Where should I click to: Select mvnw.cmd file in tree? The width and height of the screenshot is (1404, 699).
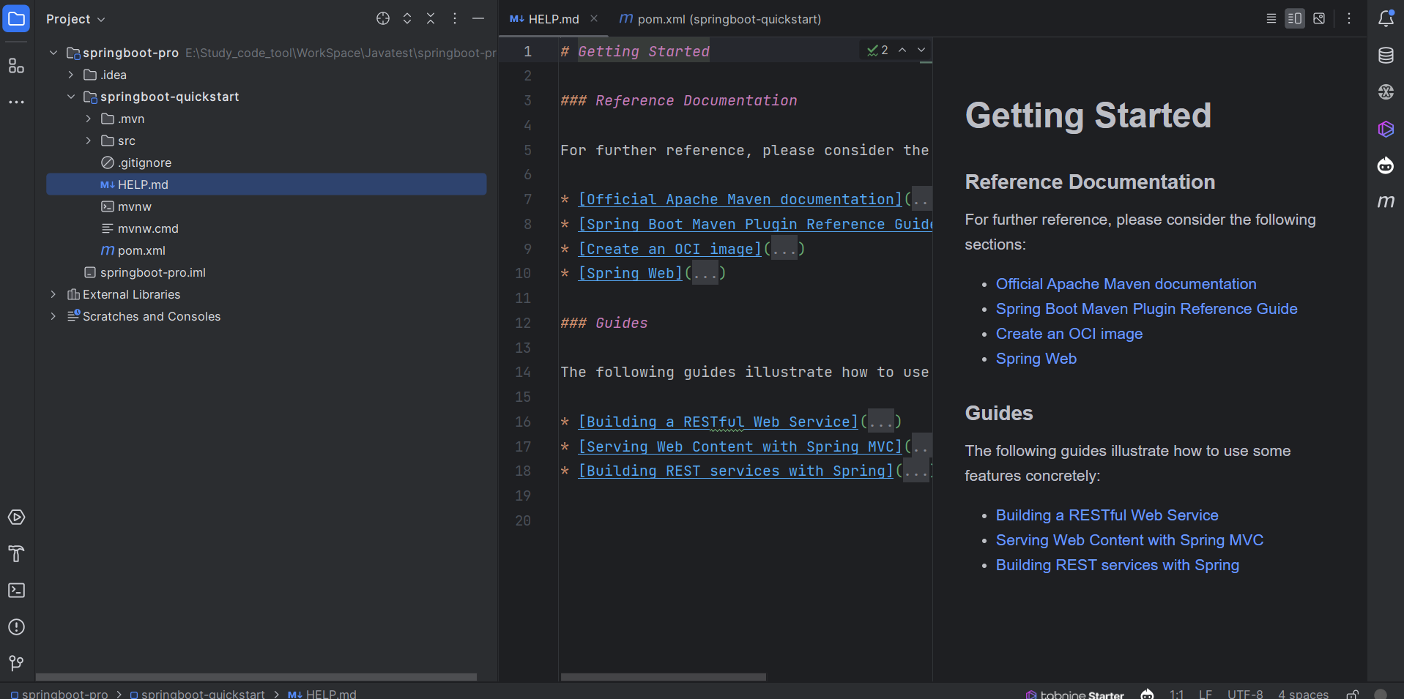click(x=147, y=228)
